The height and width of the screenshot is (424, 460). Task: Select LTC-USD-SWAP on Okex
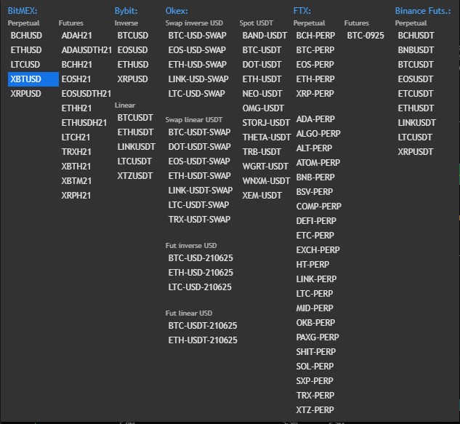196,94
